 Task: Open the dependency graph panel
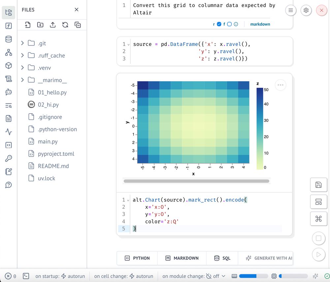9,52
